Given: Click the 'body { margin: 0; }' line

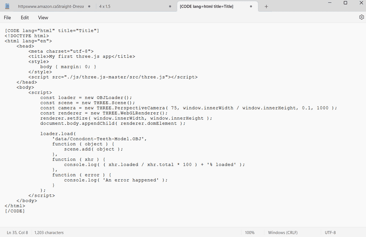Looking at the screenshot, I should point(68,66).
